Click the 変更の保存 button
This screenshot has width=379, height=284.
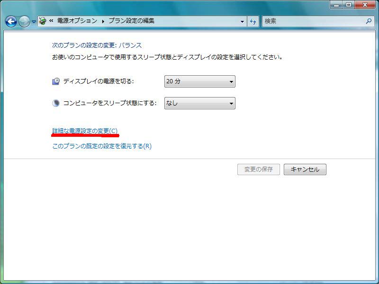coord(259,169)
